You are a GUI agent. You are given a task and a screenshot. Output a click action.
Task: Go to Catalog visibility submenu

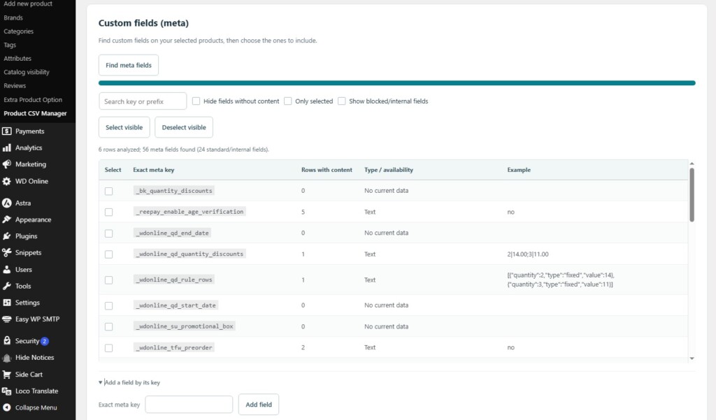[x=27, y=72]
